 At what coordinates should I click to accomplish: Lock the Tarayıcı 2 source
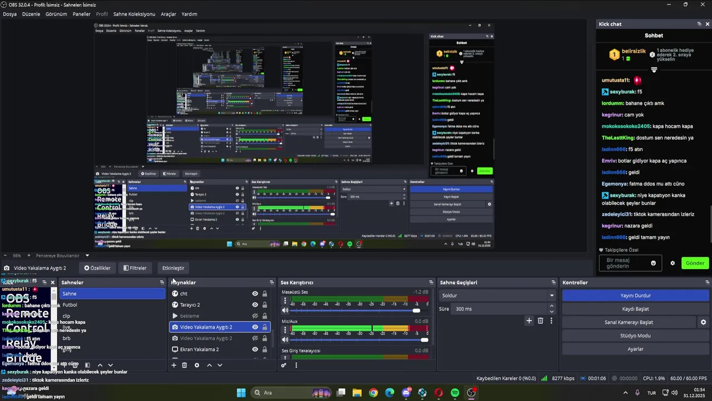265,305
